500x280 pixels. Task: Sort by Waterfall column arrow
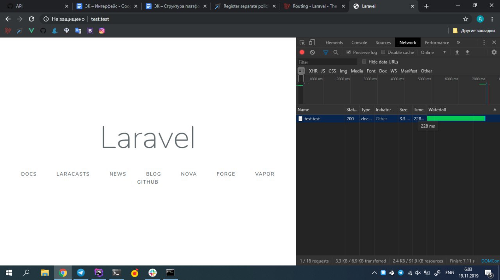495,109
